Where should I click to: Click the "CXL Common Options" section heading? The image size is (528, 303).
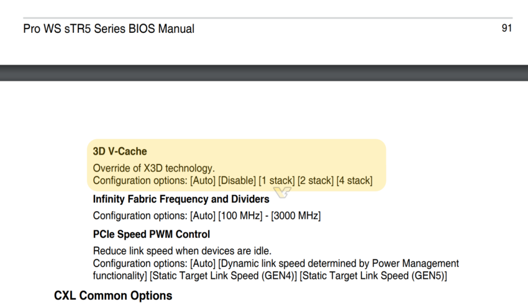(113, 295)
